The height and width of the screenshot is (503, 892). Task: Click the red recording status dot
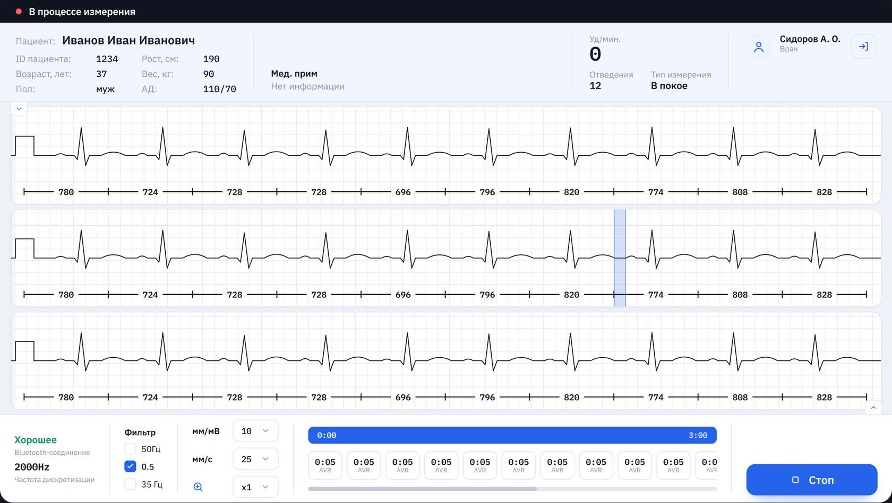19,12
